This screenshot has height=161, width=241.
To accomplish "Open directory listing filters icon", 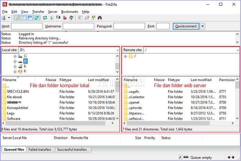I will pos(80,18).
